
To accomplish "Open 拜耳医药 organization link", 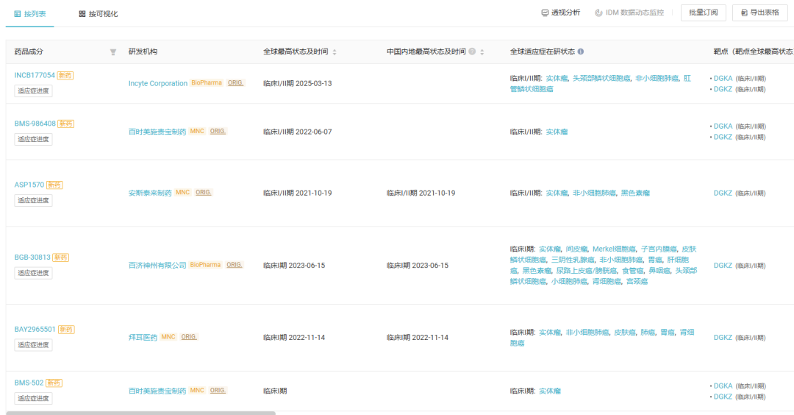I will point(143,338).
